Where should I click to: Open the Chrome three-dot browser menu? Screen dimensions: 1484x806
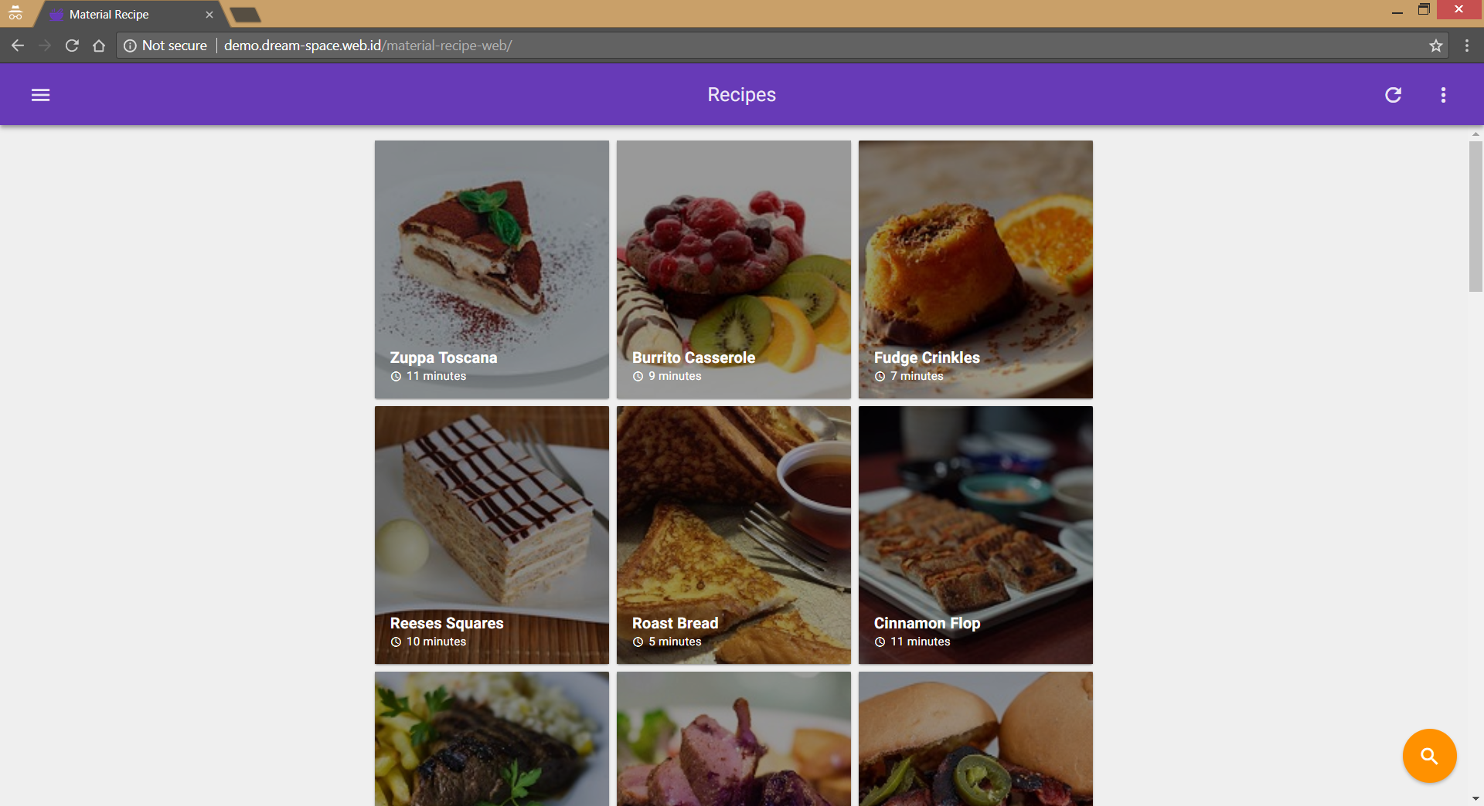[x=1466, y=46]
